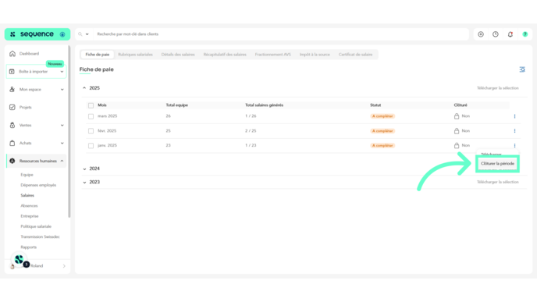The height and width of the screenshot is (302, 537).
Task: Collapse the Ressources humaines chevron
Action: click(x=62, y=161)
